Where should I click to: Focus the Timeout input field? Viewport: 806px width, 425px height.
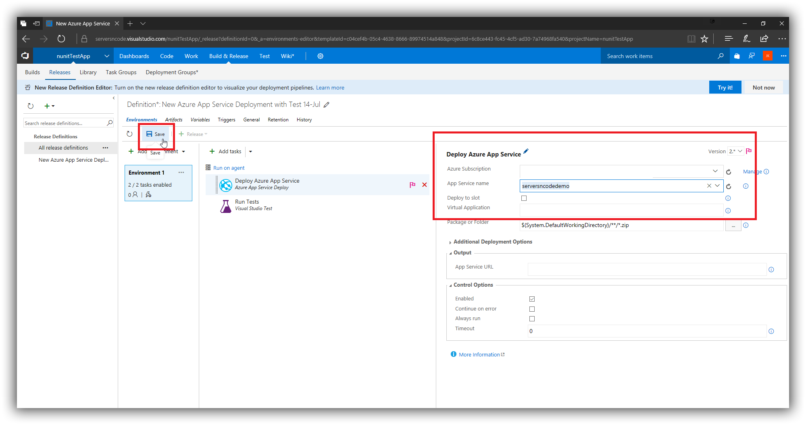tap(647, 331)
